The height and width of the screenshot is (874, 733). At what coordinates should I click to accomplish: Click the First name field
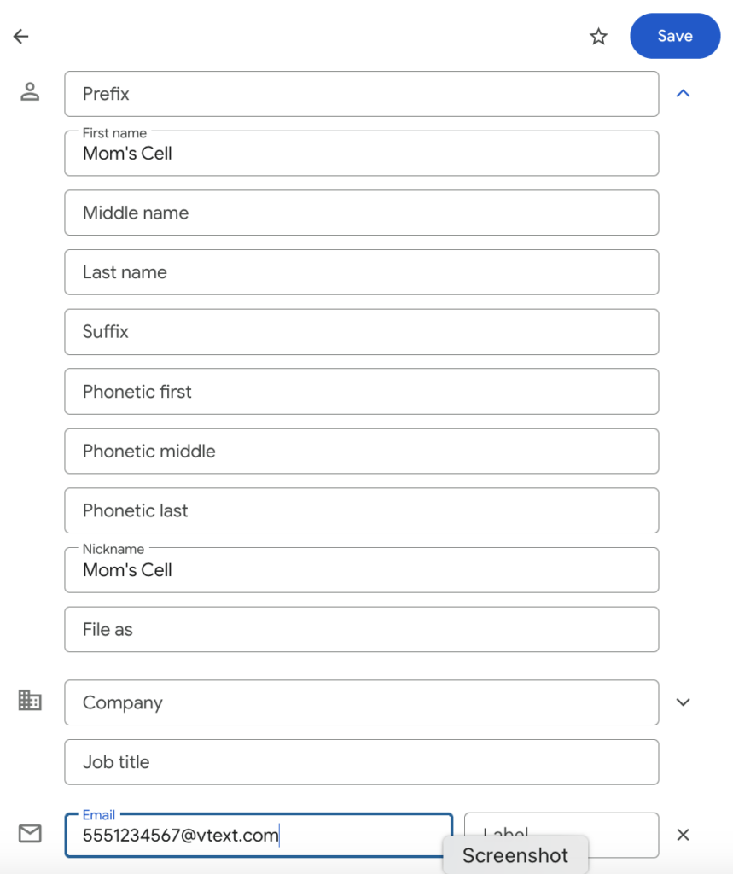pos(361,154)
